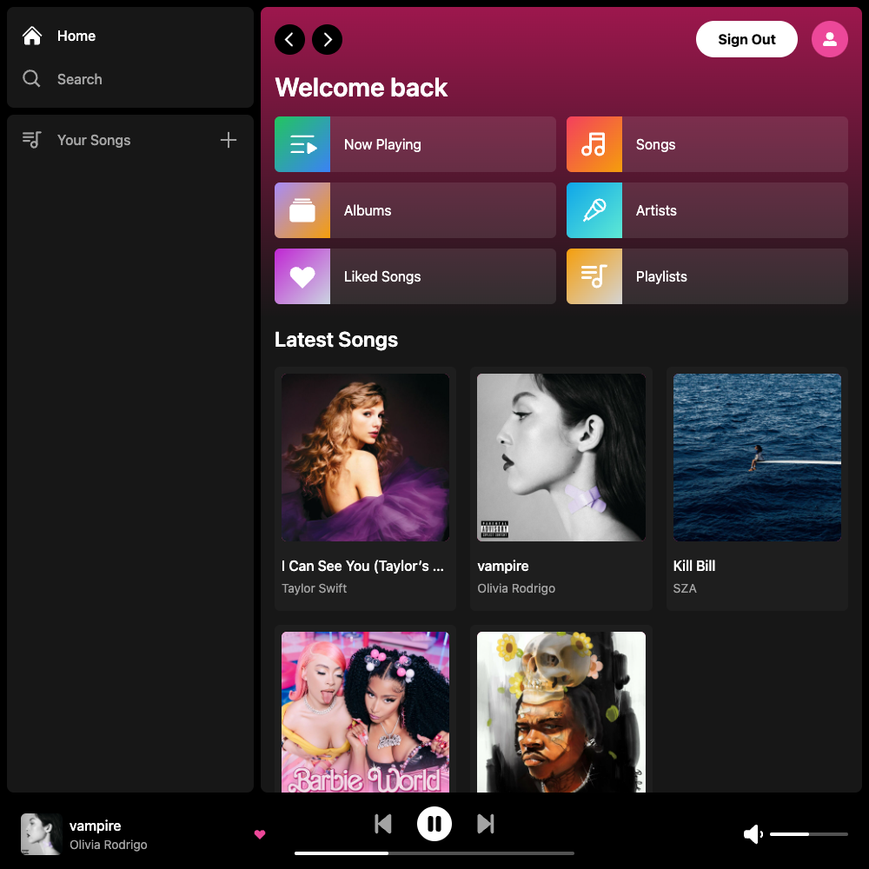Viewport: 869px width, 869px height.
Task: Adjust the volume slider
Action: 808,834
